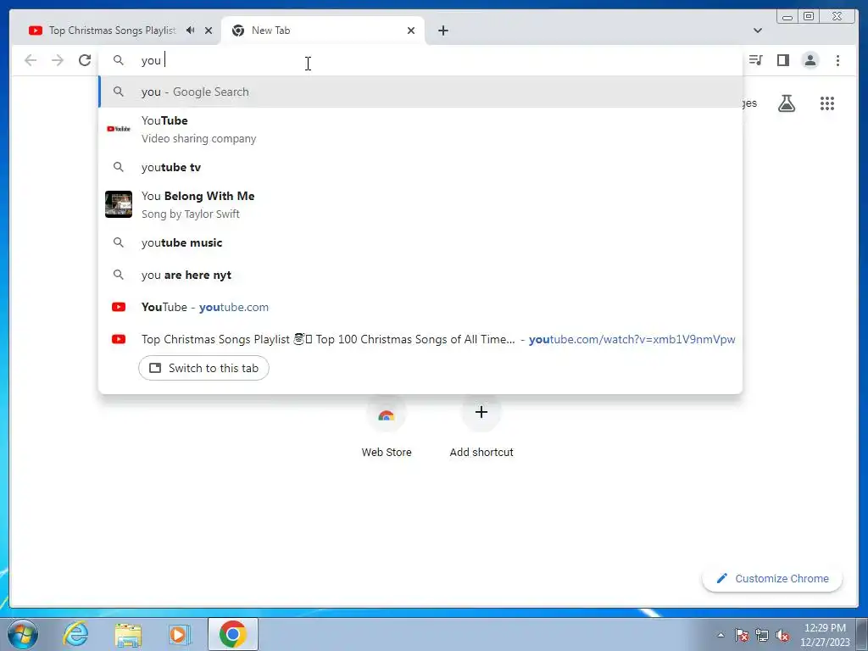The height and width of the screenshot is (651, 868).
Task: Open the YouTube - youtube.com suggestion
Action: (x=420, y=307)
